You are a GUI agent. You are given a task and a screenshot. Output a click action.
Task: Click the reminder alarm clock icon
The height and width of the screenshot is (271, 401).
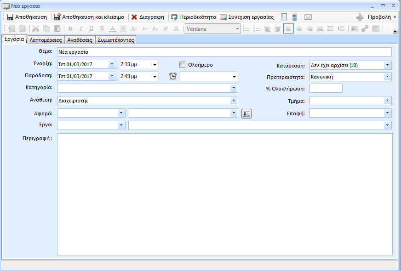(173, 76)
